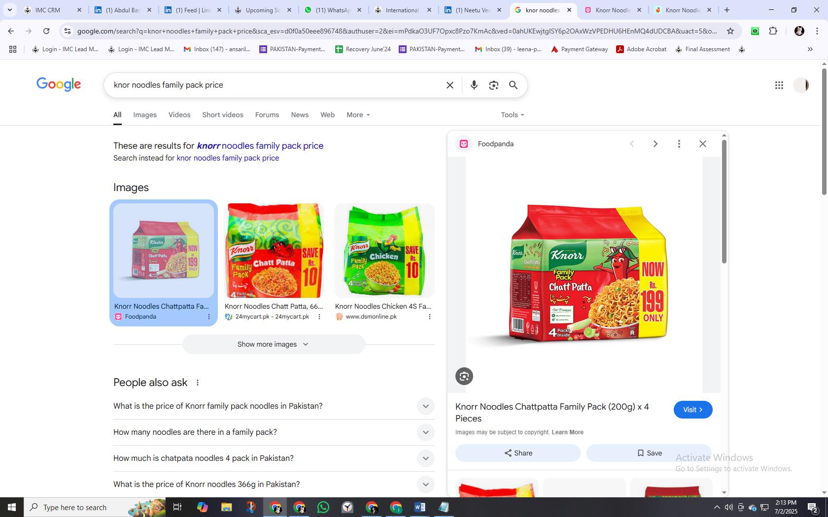This screenshot has height=517, width=828.
Task: Open File Explorer from the taskbar
Action: tap(226, 507)
